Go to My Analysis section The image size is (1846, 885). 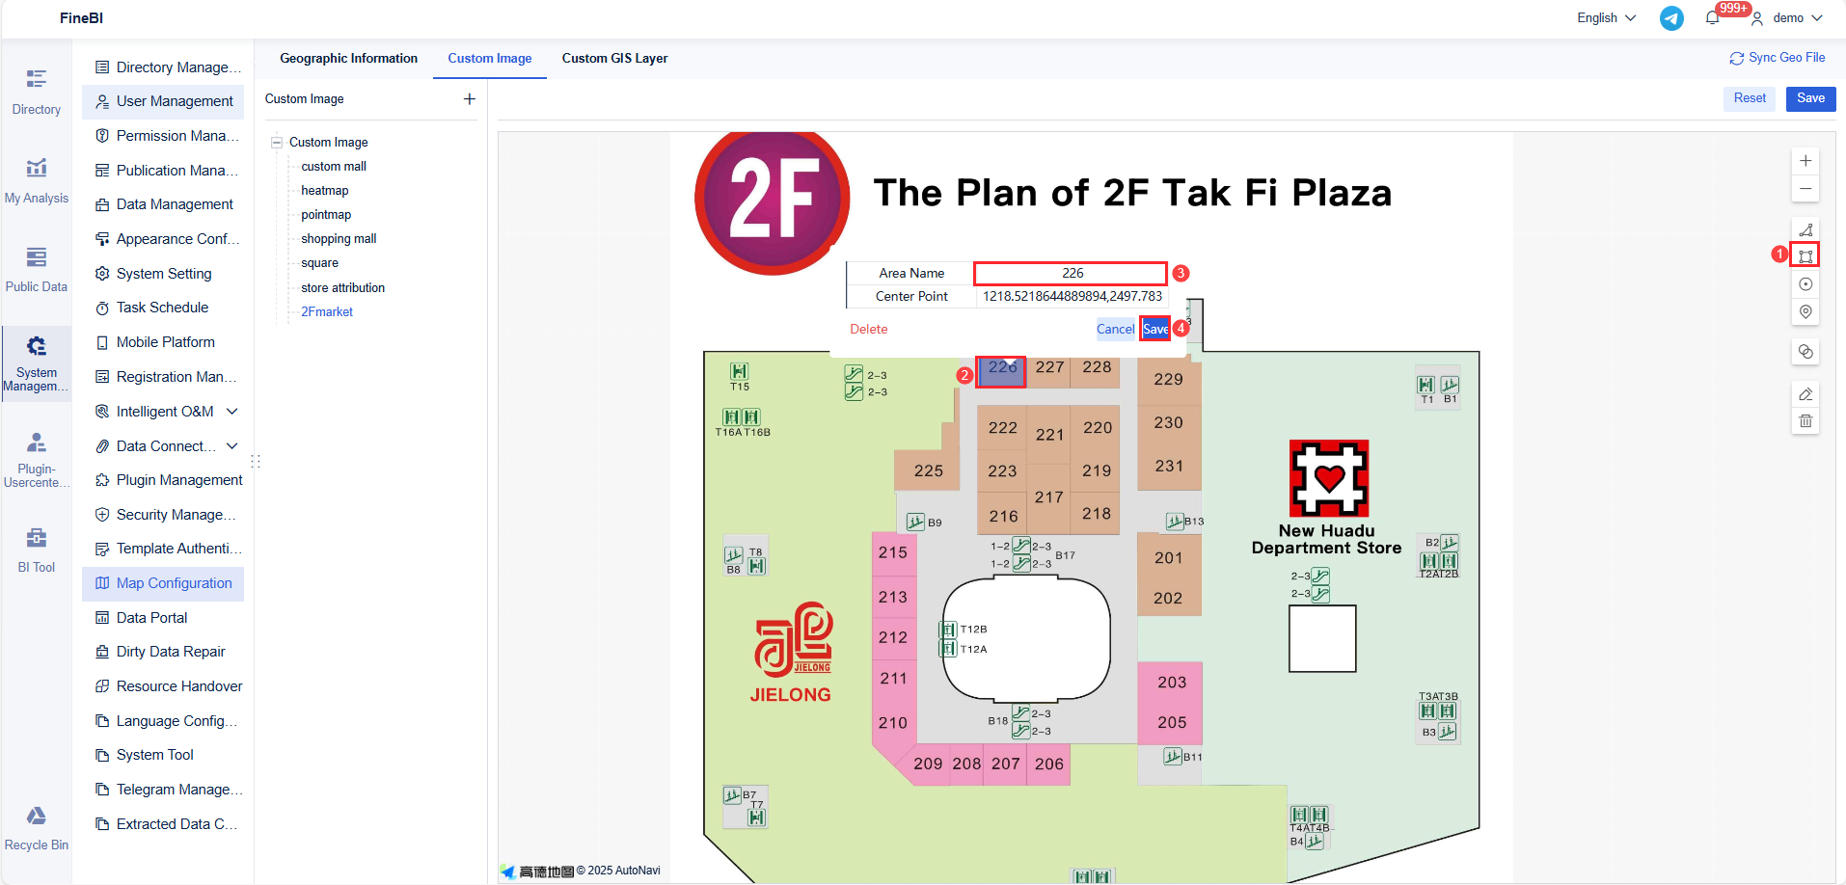pos(37,181)
